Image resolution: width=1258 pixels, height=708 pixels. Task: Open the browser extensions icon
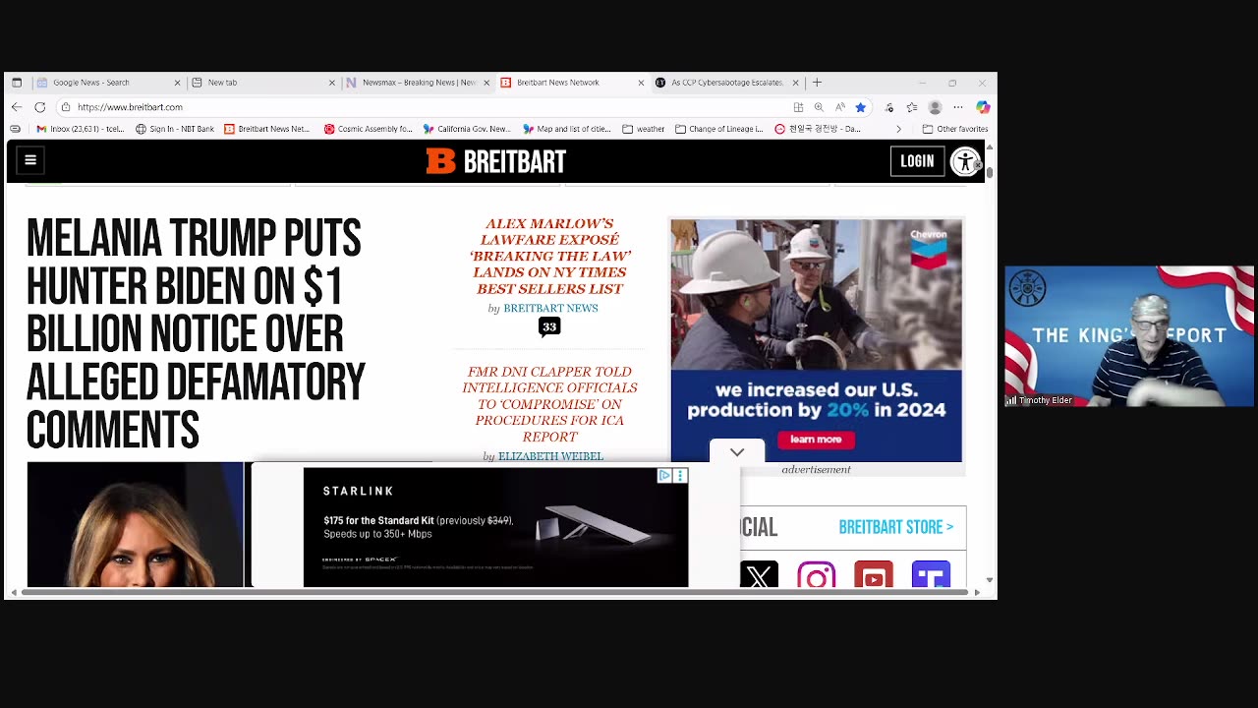[889, 107]
